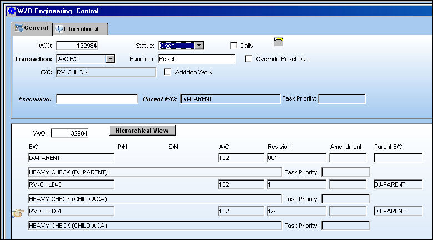Click Revision field 001

(296, 158)
